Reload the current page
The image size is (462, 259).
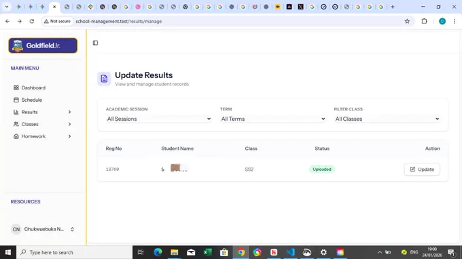32,21
